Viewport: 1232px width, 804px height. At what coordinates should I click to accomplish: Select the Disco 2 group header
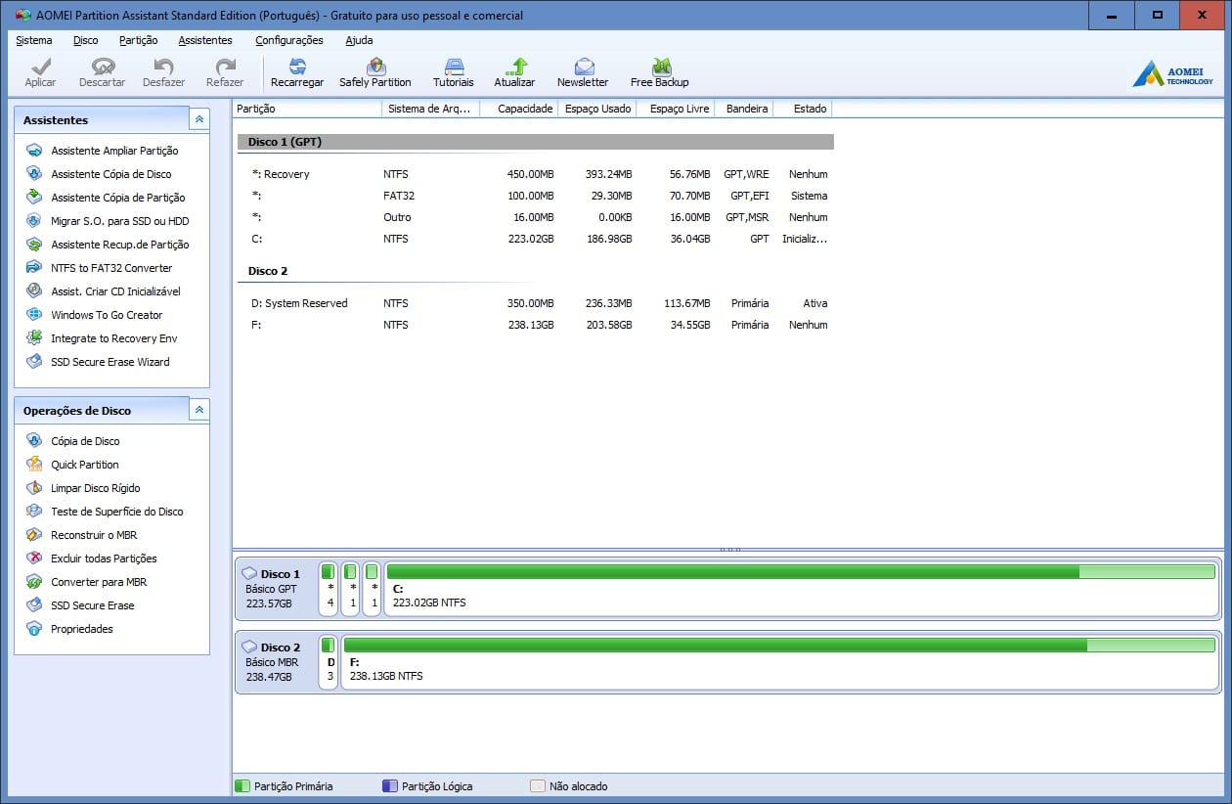[x=535, y=271]
